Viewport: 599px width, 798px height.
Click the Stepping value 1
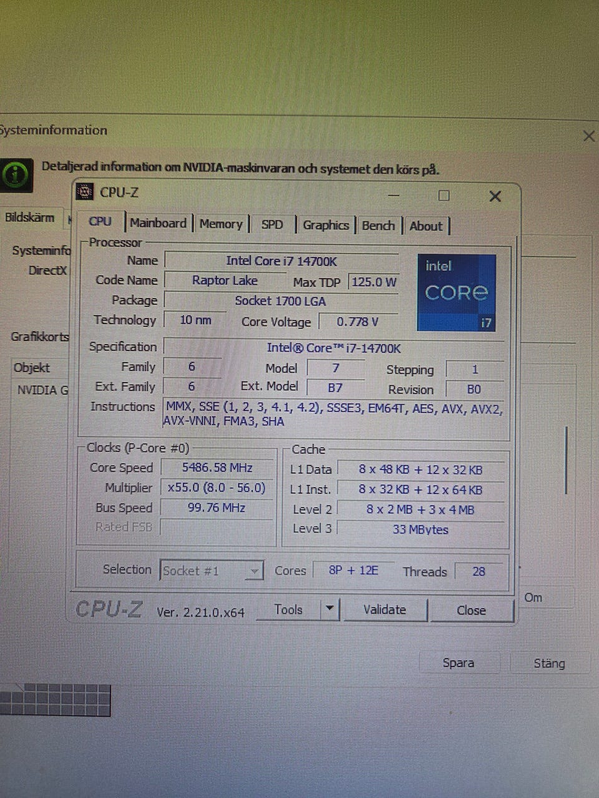[x=475, y=369]
